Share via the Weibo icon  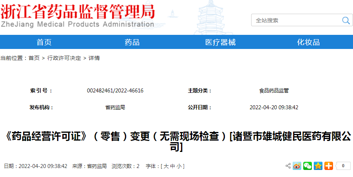pos(297,166)
